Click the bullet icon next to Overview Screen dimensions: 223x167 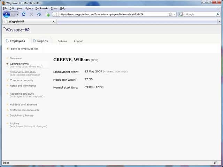tap(7, 58)
